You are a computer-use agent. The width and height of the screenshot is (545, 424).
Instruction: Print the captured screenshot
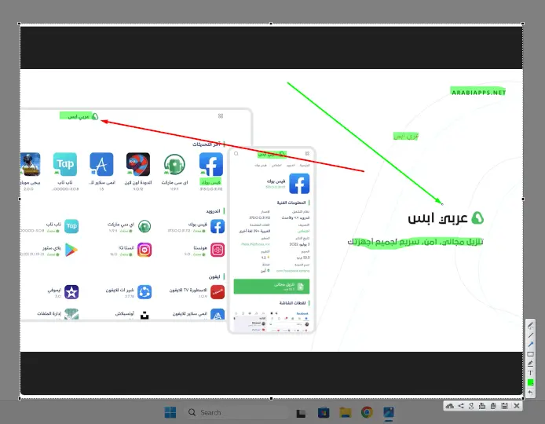482,406
